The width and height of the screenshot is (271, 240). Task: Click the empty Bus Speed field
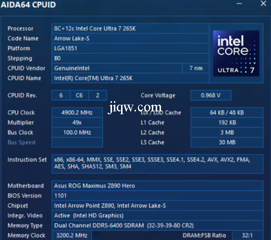77,143
